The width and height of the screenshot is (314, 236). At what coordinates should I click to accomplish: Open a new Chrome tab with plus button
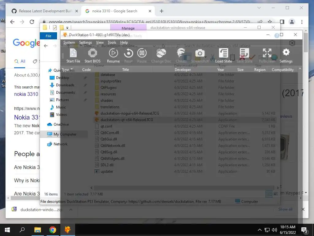coord(162,11)
